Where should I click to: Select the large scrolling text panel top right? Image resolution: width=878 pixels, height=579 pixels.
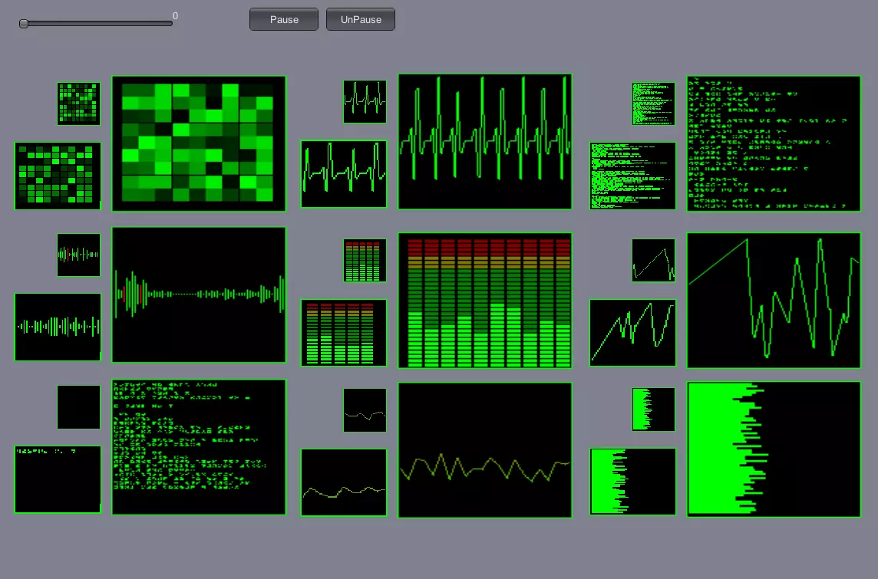click(x=774, y=143)
